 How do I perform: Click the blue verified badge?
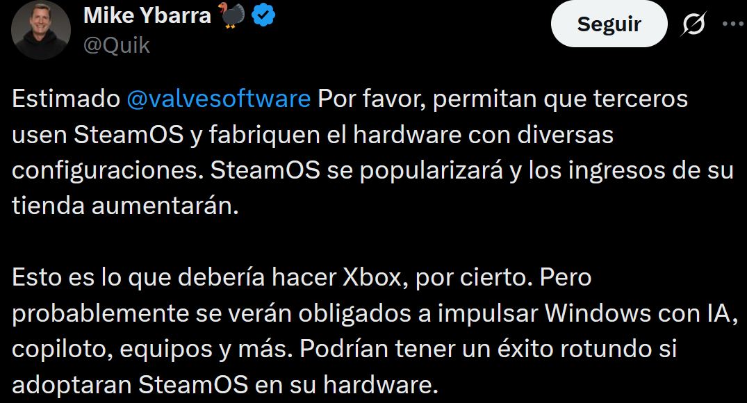(x=263, y=16)
